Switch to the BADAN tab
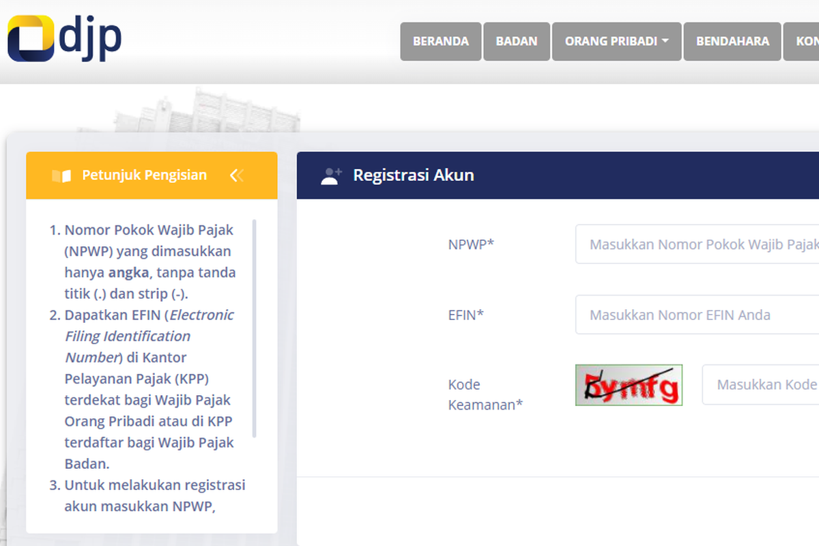Screen dimensions: 819x546 [516, 41]
